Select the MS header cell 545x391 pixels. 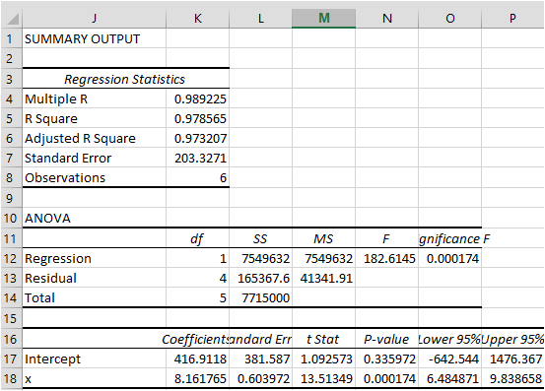point(323,238)
